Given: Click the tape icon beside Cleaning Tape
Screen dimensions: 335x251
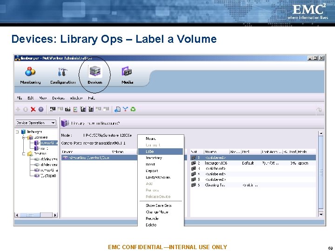Looking at the screenshot, I should tap(194, 185).
